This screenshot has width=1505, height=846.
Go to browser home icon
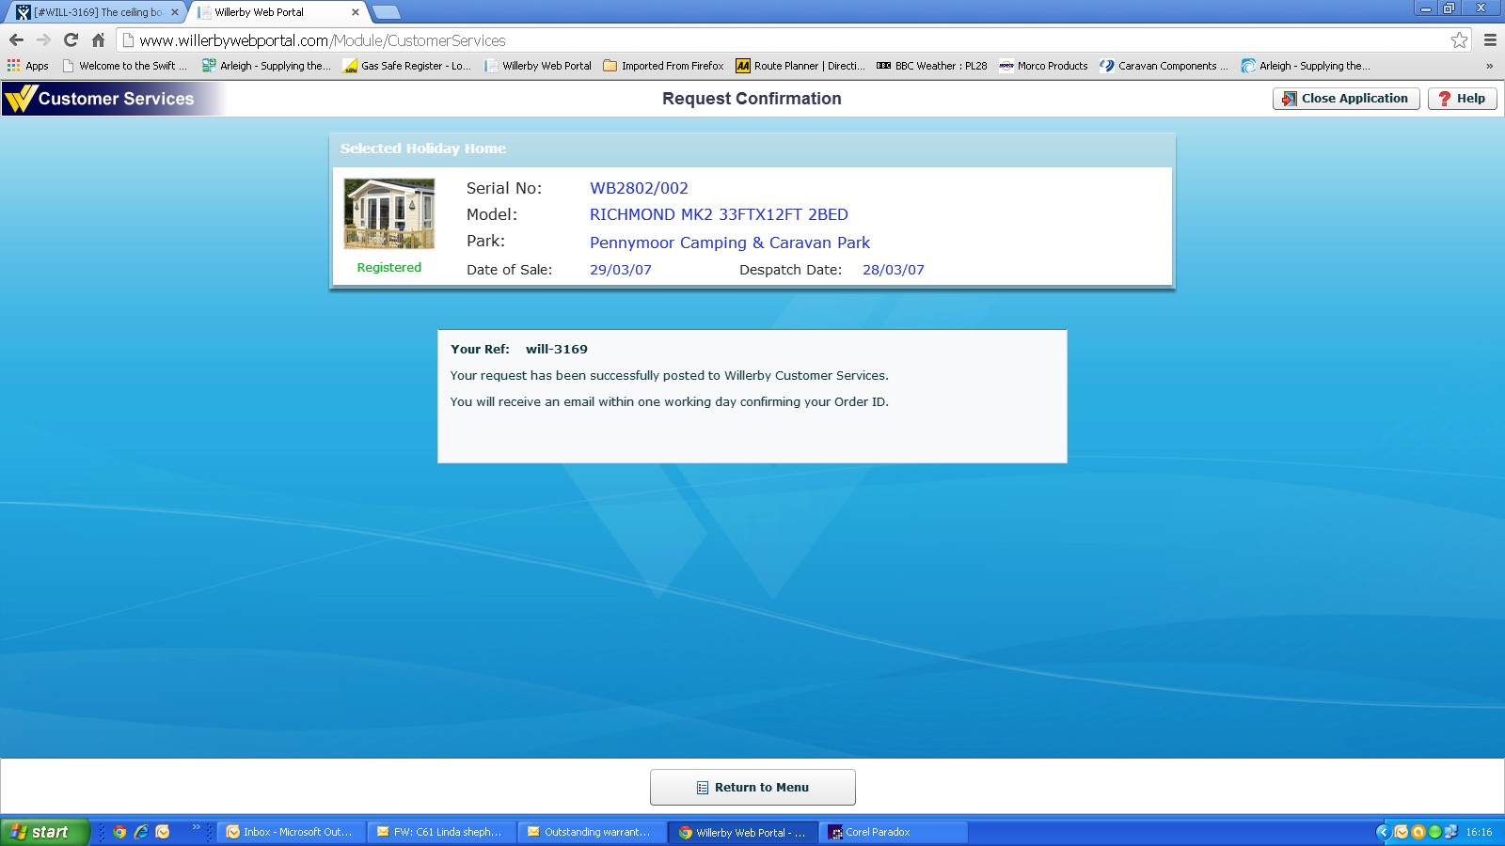[x=98, y=40]
